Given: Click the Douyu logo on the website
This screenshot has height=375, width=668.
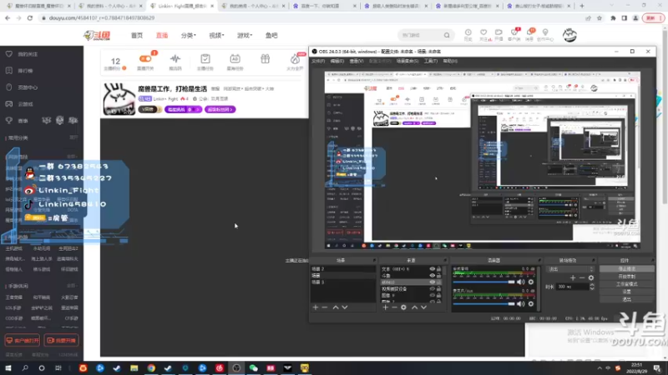Looking at the screenshot, I should tap(97, 35).
